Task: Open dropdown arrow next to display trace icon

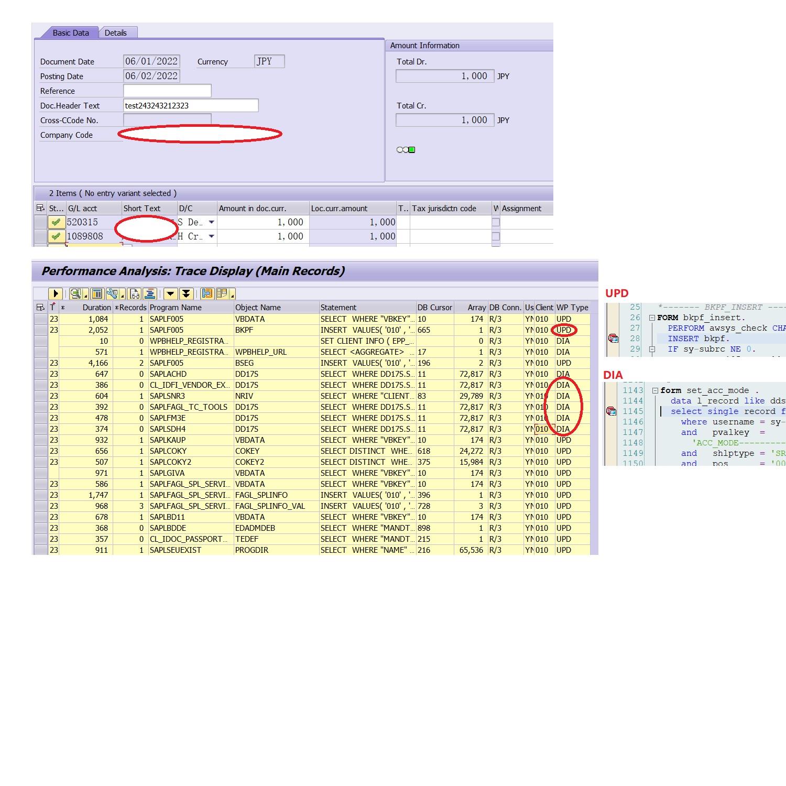Action: 85,296
